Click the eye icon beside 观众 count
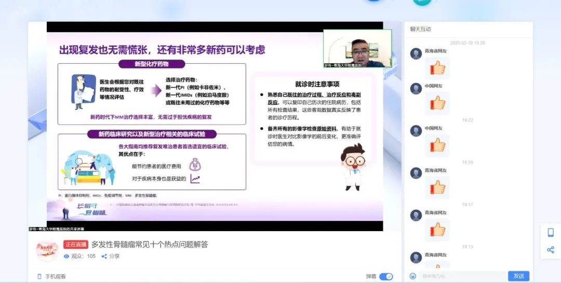Viewport: 561px width, 283px height. tap(66, 256)
